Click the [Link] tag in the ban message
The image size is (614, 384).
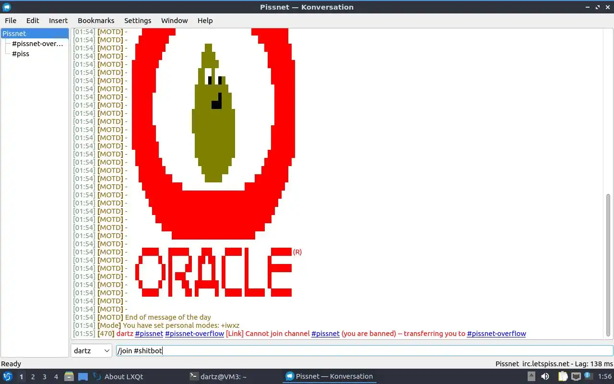(235, 334)
